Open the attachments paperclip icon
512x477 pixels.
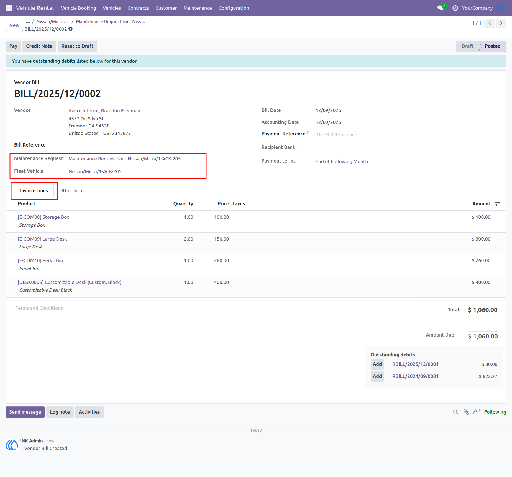click(466, 412)
